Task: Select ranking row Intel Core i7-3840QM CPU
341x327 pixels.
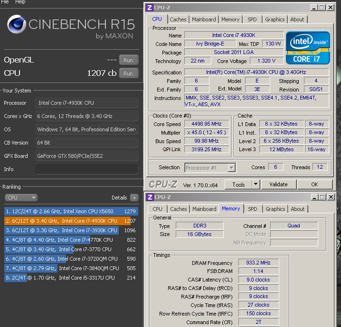Action: (x=71, y=268)
